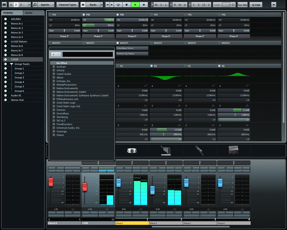Viewport: 287px width, 230px height.
Task: Toggle visibility of the Stereo Out channel
Action: tap(5, 100)
